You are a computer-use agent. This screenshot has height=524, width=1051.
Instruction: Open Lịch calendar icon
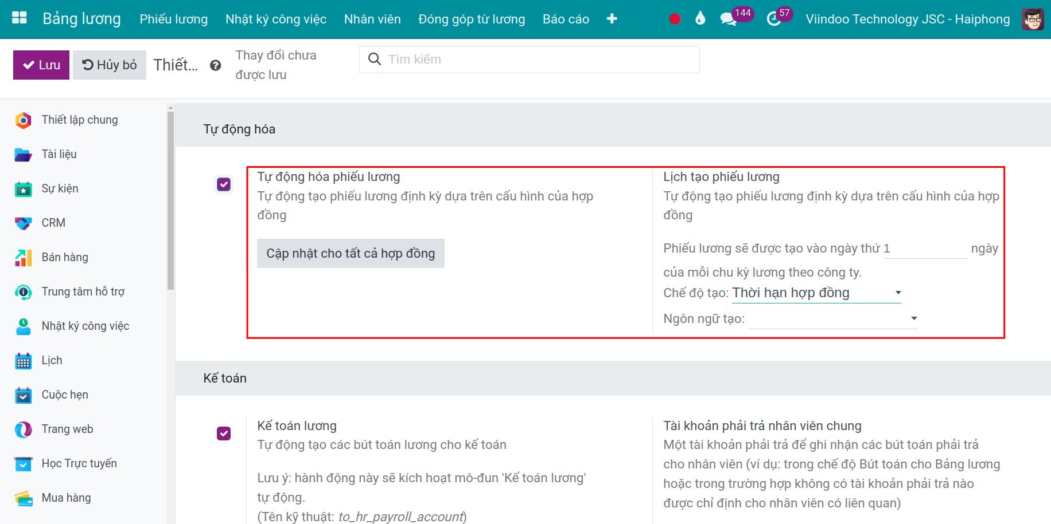point(23,361)
